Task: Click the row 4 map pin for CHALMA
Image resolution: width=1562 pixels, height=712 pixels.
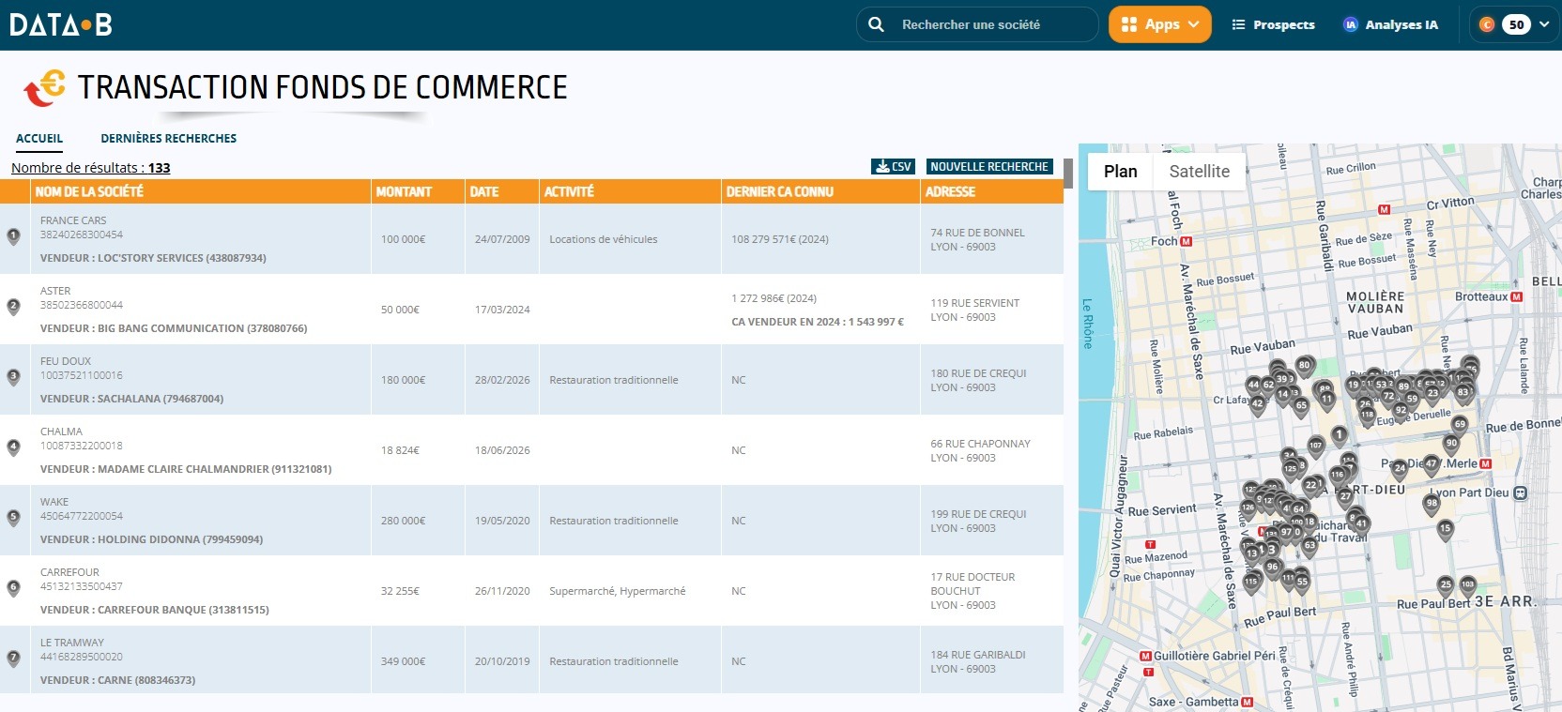Action: pyautogui.click(x=13, y=448)
